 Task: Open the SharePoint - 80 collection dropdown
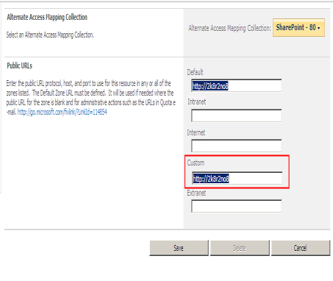click(298, 27)
